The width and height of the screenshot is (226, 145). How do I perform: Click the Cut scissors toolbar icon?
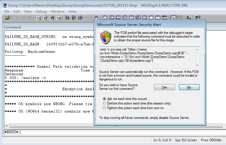pyautogui.click(x=16, y=18)
